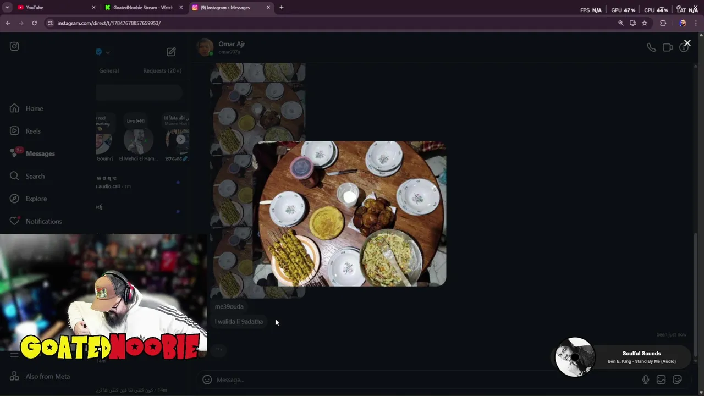The image size is (704, 396).
Task: Click message text 'l walida li 9adatha'
Action: coord(239,321)
